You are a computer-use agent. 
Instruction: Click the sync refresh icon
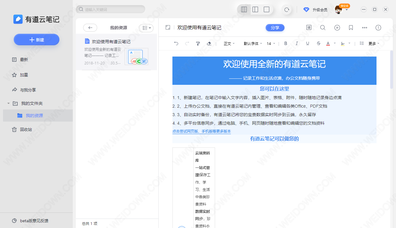[x=287, y=9]
